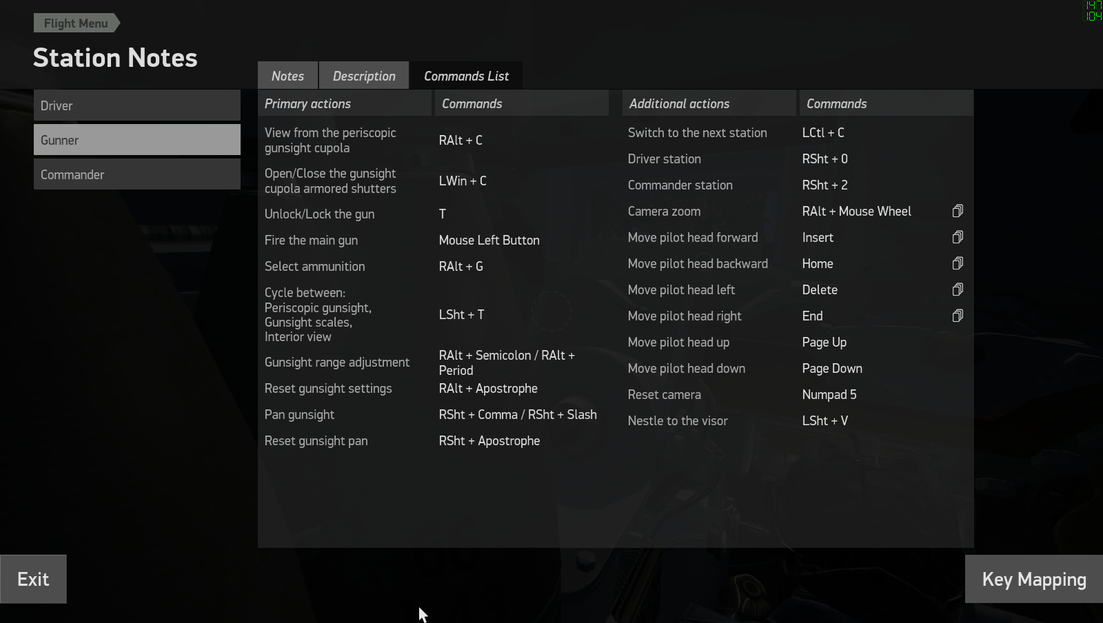This screenshot has width=1103, height=623.
Task: Open the Notes tab
Action: pyautogui.click(x=287, y=76)
